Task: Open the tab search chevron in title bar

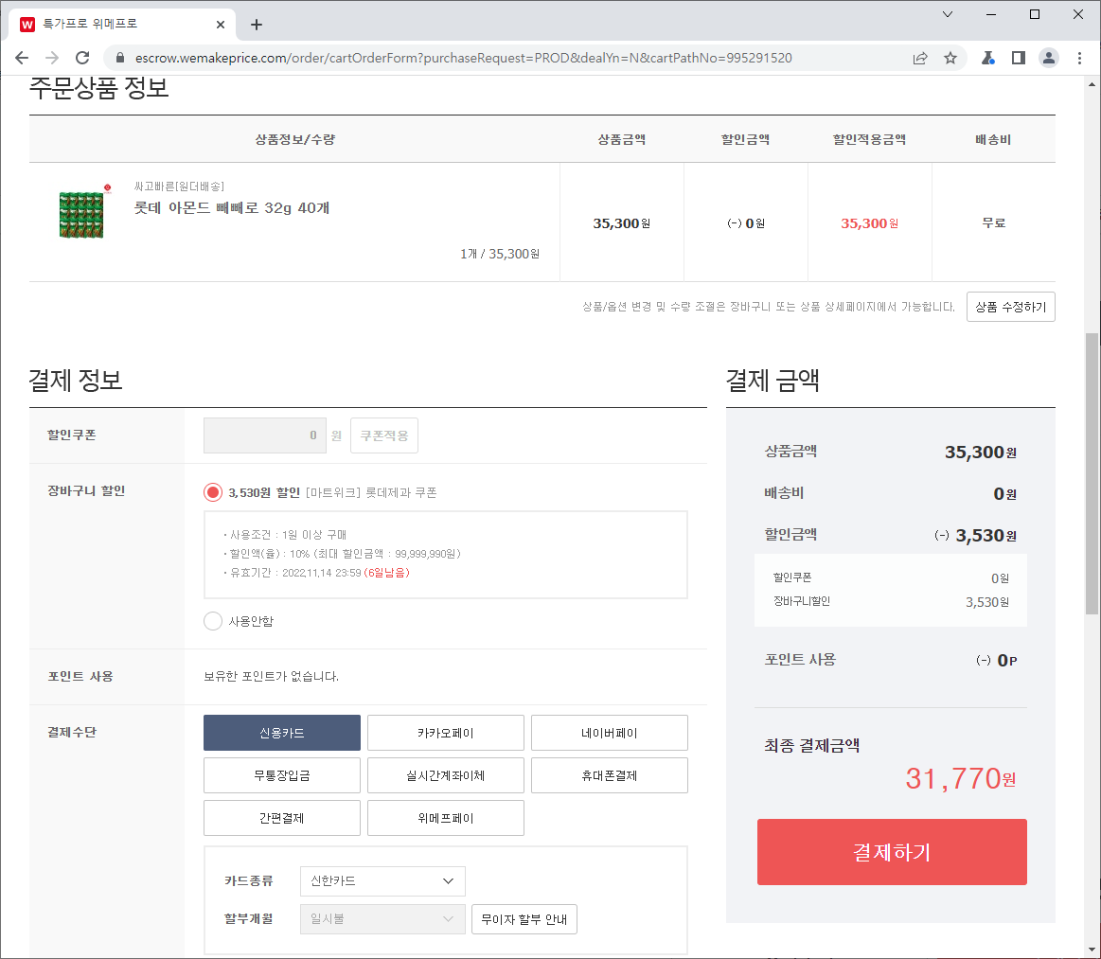Action: pyautogui.click(x=949, y=14)
